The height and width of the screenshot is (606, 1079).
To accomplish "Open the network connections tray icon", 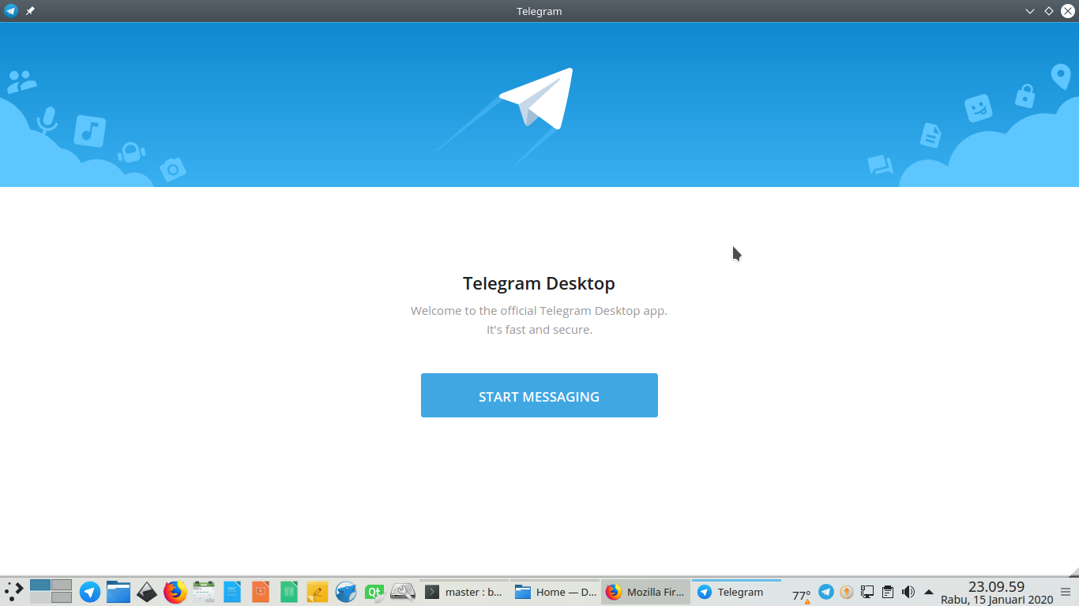I will pyautogui.click(x=867, y=592).
